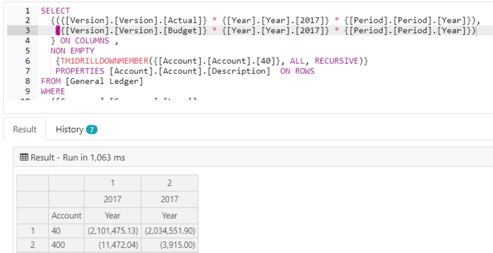Click line number 6 in the gutter
The image size is (493, 253).
click(x=27, y=61)
